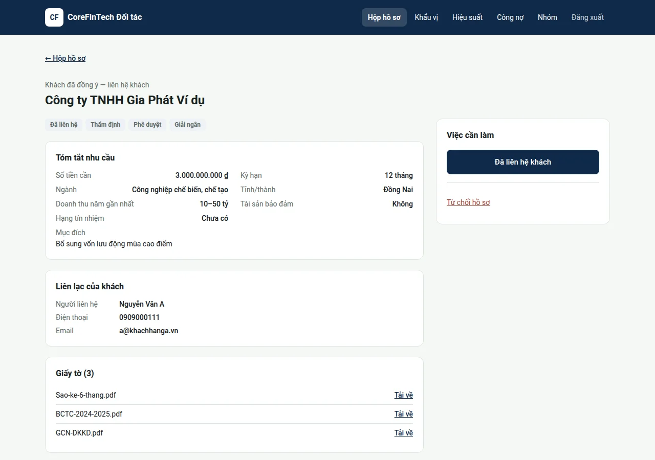Open the Khẩu vị menu item
Image resolution: width=655 pixels, height=460 pixels.
pyautogui.click(x=426, y=17)
